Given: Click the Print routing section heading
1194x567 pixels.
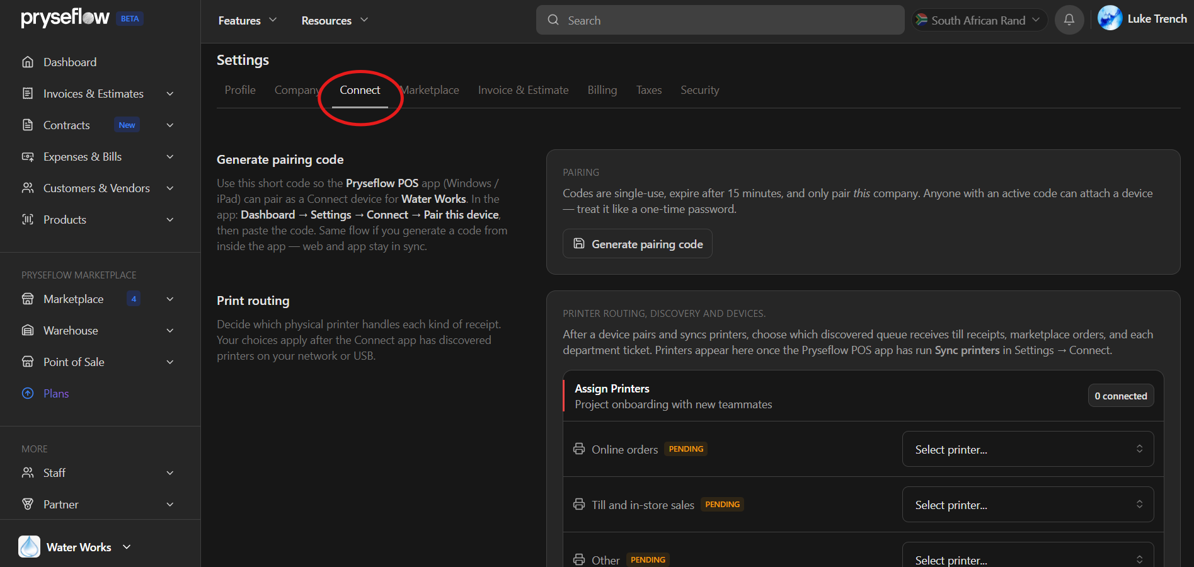Looking at the screenshot, I should click(x=253, y=301).
